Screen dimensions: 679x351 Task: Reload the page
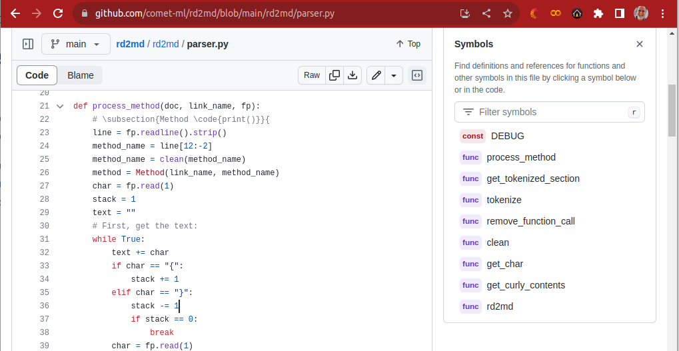pyautogui.click(x=58, y=13)
